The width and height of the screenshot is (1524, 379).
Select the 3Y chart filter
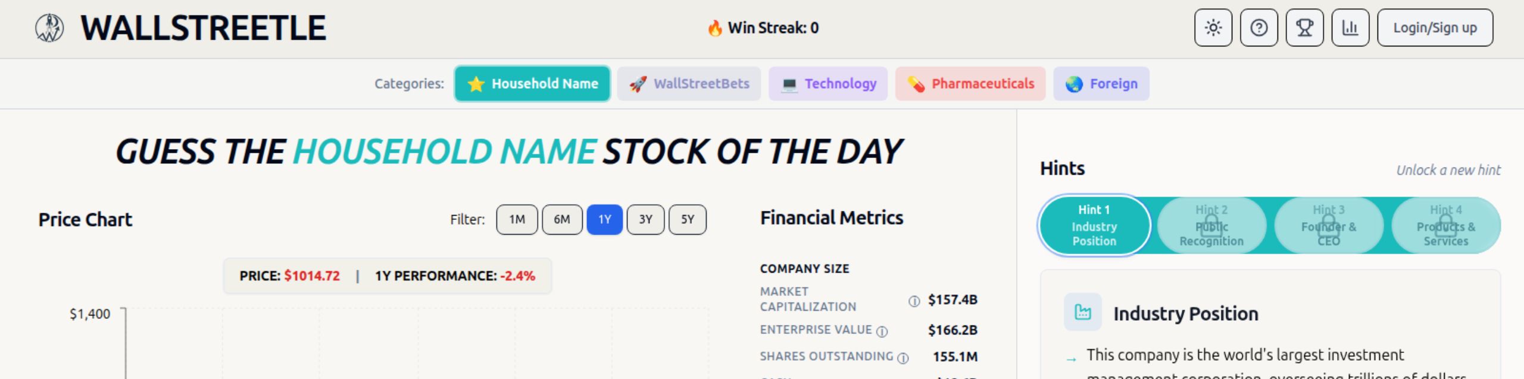tap(645, 220)
